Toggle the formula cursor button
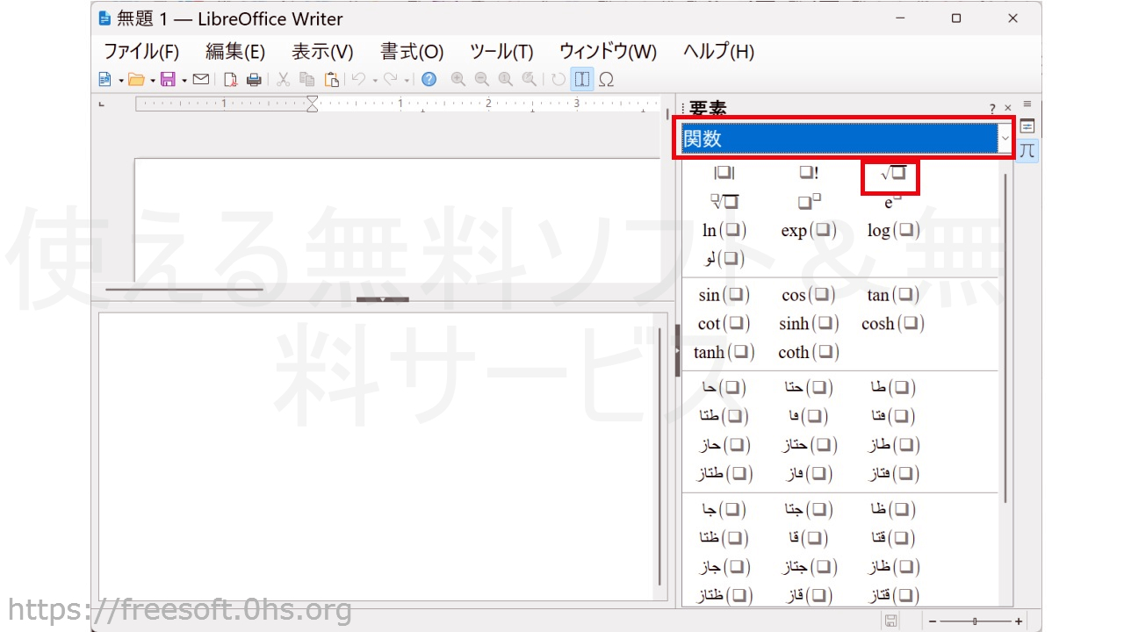Viewport: 1124px width, 632px height. [581, 80]
